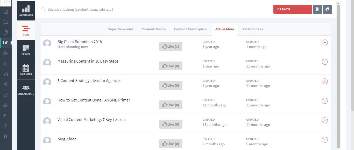Open the chat bubbles icon near Create
The width and height of the screenshot is (354, 150).
pyautogui.click(x=327, y=9)
